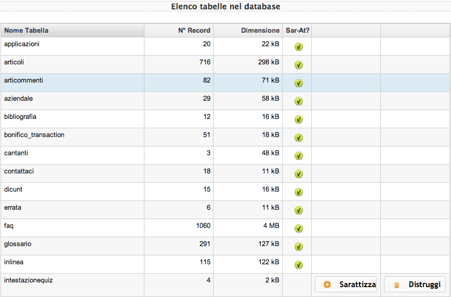This screenshot has width=451, height=297.
Task: Click the Sar-At? column header
Action: coord(297,31)
